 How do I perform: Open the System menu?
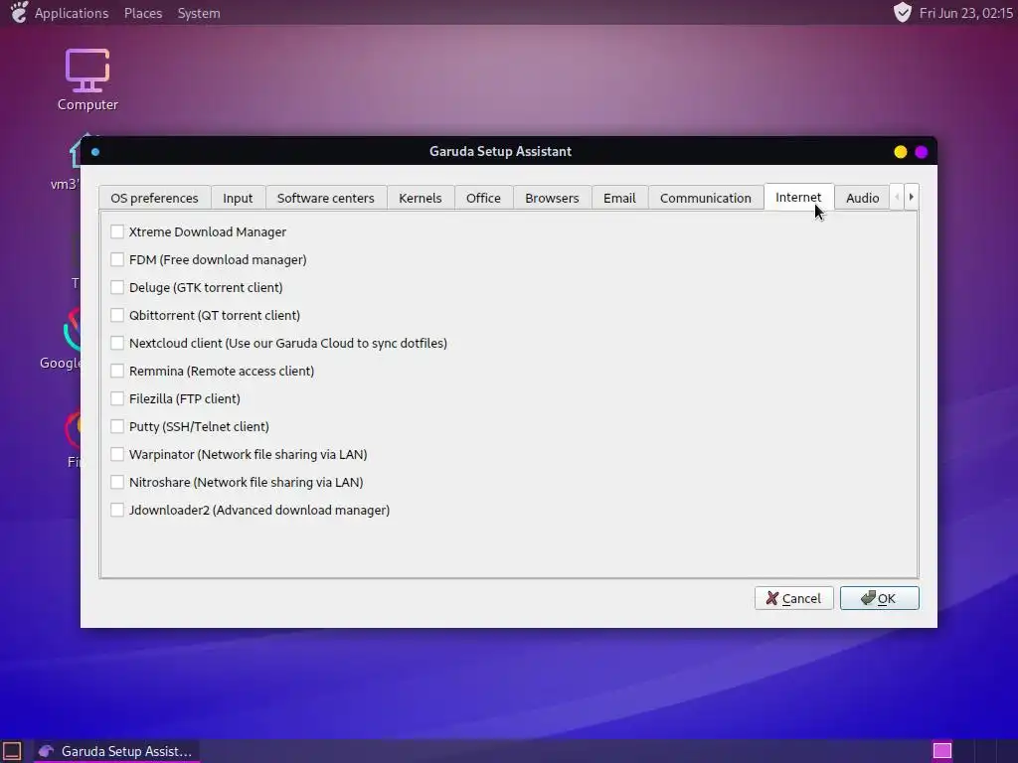199,13
